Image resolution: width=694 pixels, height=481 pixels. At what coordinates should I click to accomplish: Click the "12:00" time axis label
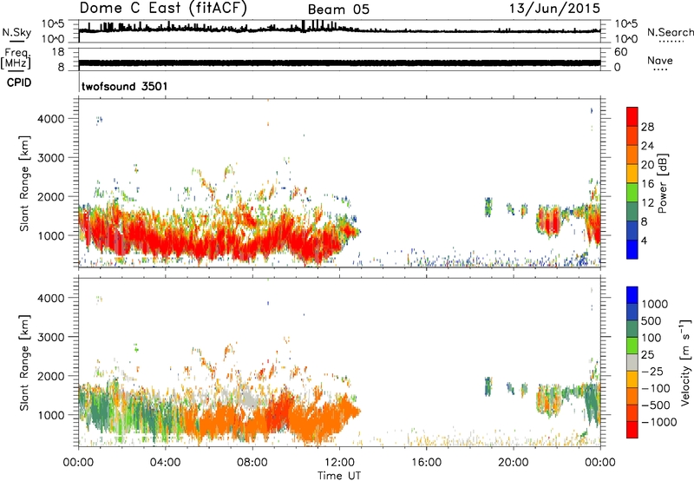point(339,463)
